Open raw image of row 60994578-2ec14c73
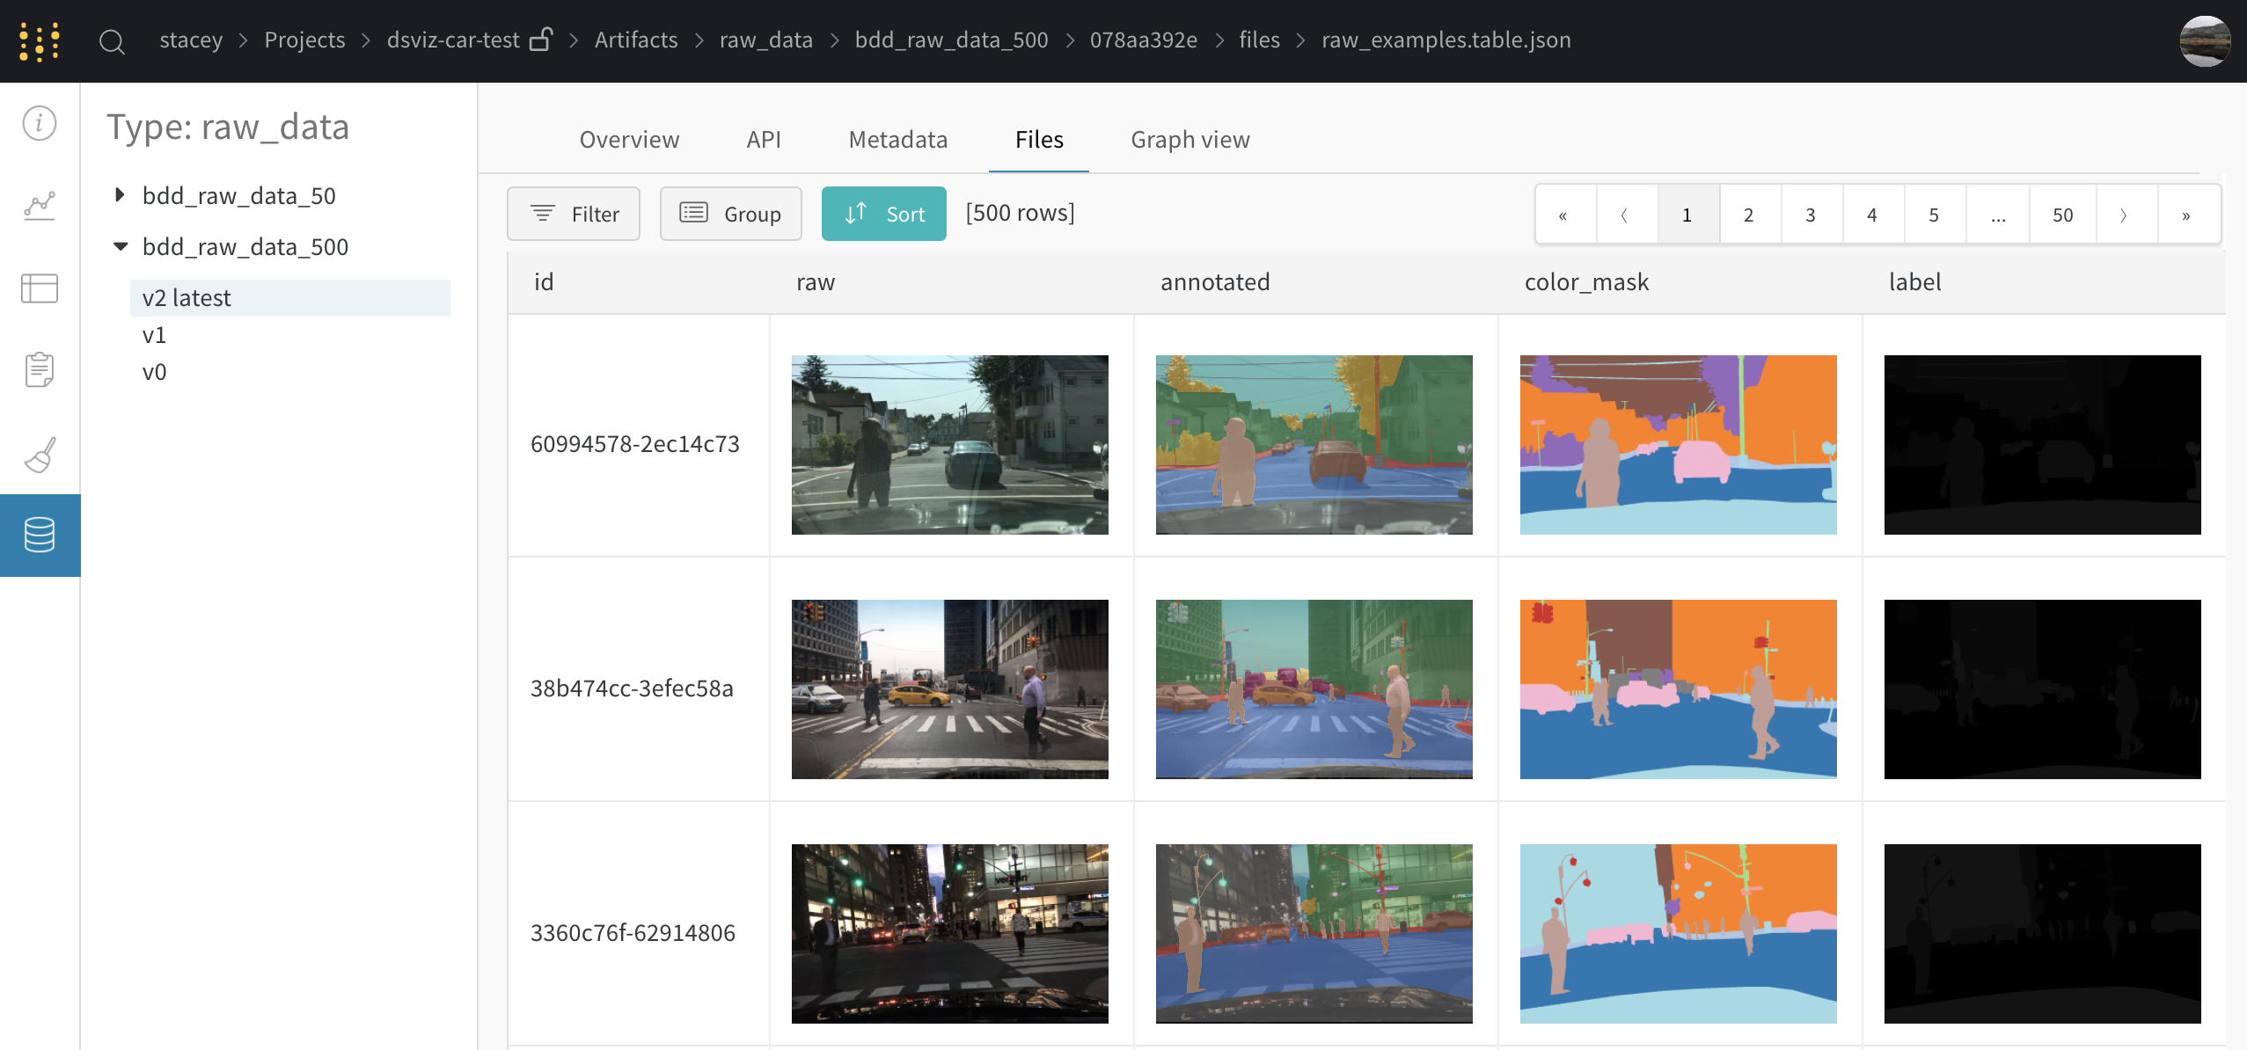2247x1050 pixels. [x=949, y=445]
